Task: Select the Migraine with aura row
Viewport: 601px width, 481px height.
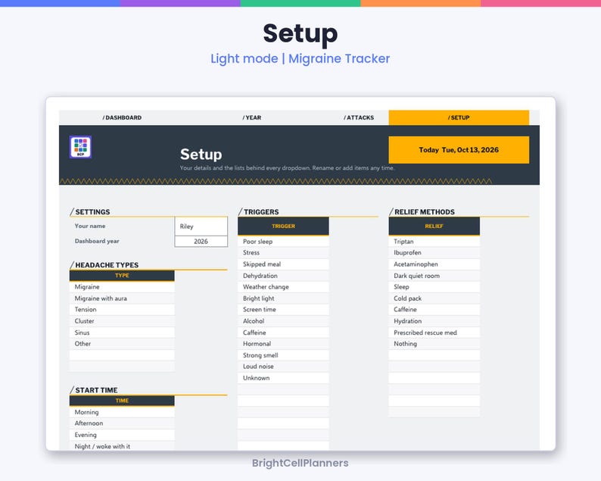Action: [122, 298]
